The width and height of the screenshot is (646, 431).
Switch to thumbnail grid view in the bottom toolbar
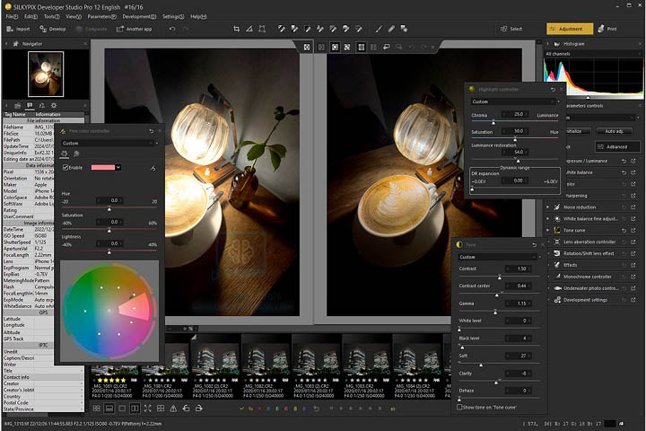click(x=96, y=409)
